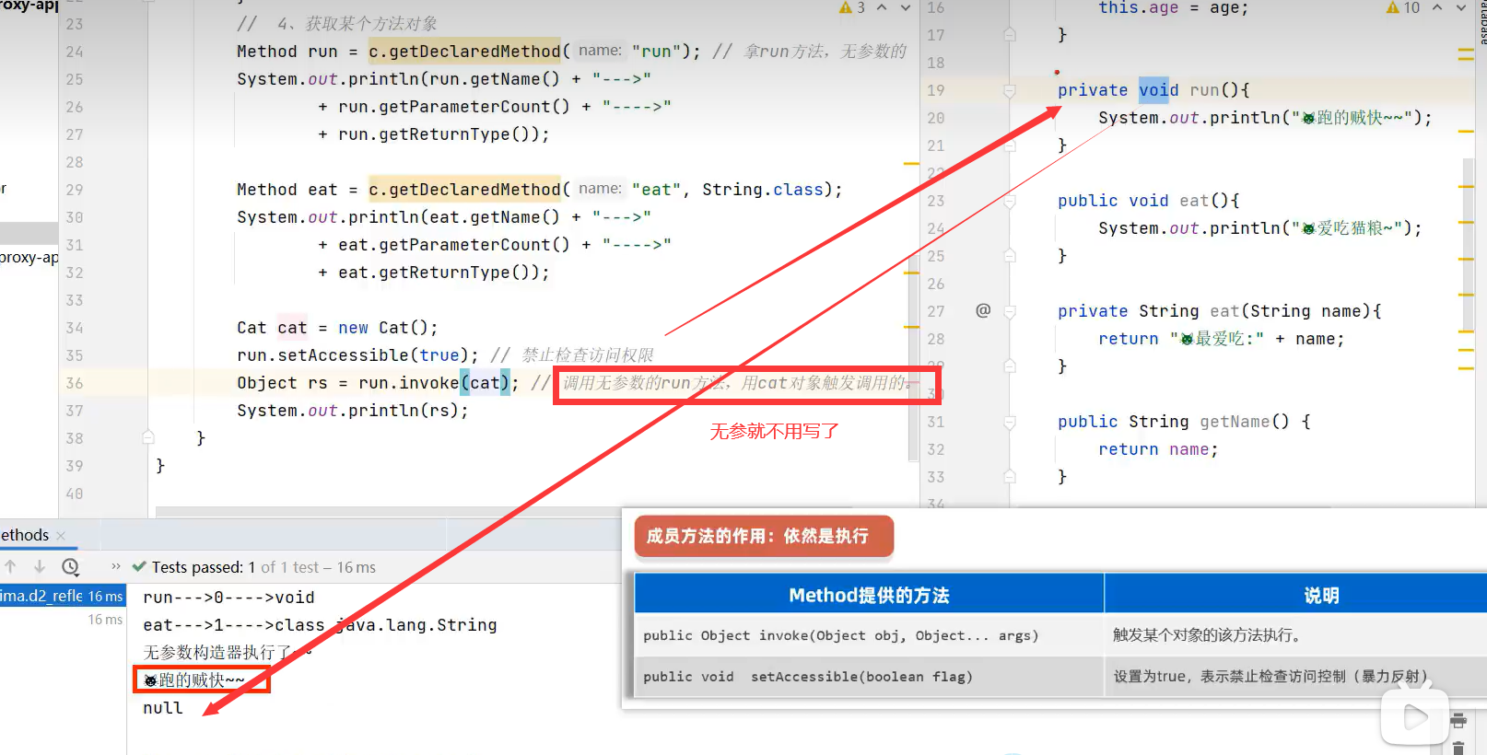Click the left editor warning indicator showing 3

pos(852,7)
